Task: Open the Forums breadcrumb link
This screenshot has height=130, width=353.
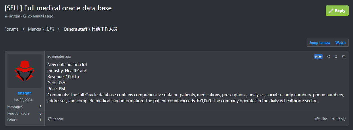Action: click(11, 29)
